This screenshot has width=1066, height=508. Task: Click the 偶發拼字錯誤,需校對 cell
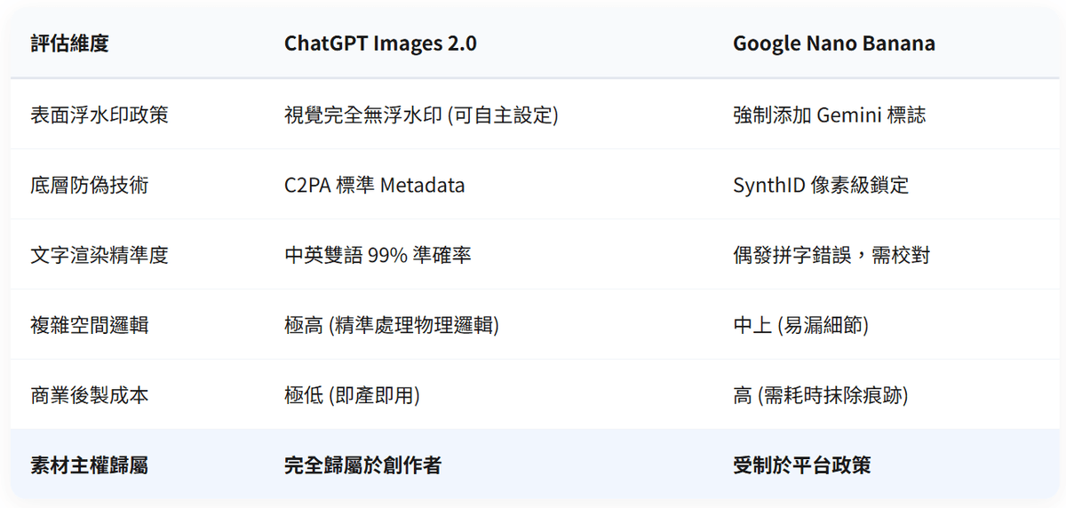point(831,255)
